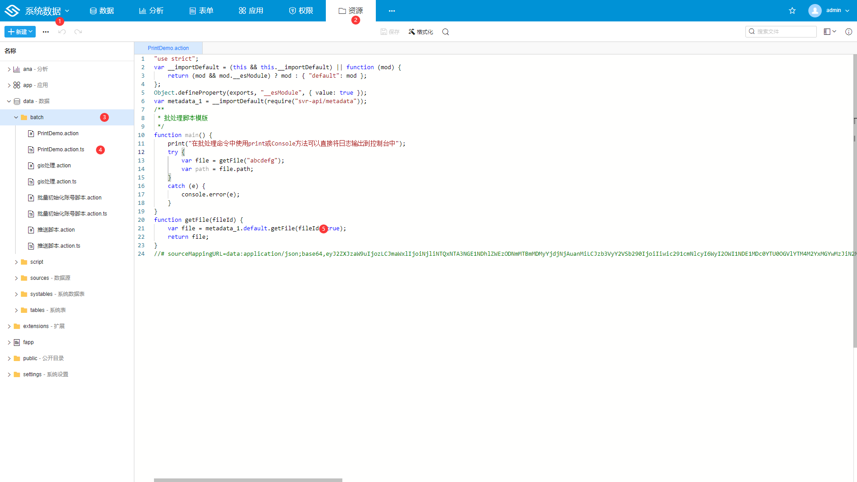Screen dimensions: 857x482
Task: Select the PrintDemo.action editor tab
Action: (x=168, y=48)
